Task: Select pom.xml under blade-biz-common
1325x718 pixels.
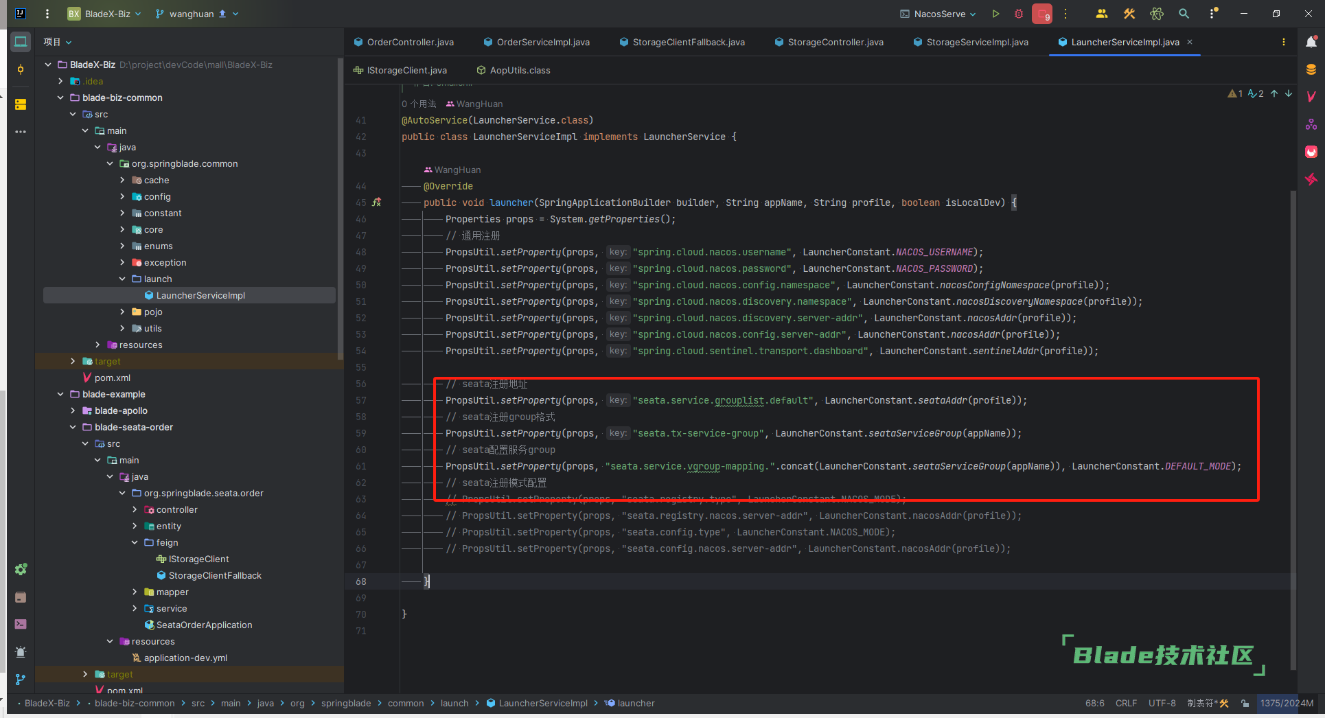Action: [x=106, y=378]
